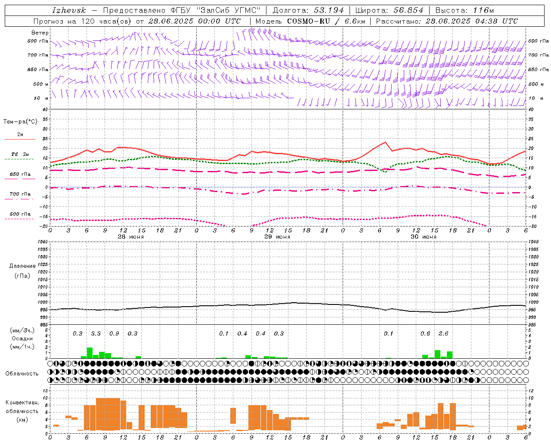Click the 2м temperature legend entry

pos(20,134)
